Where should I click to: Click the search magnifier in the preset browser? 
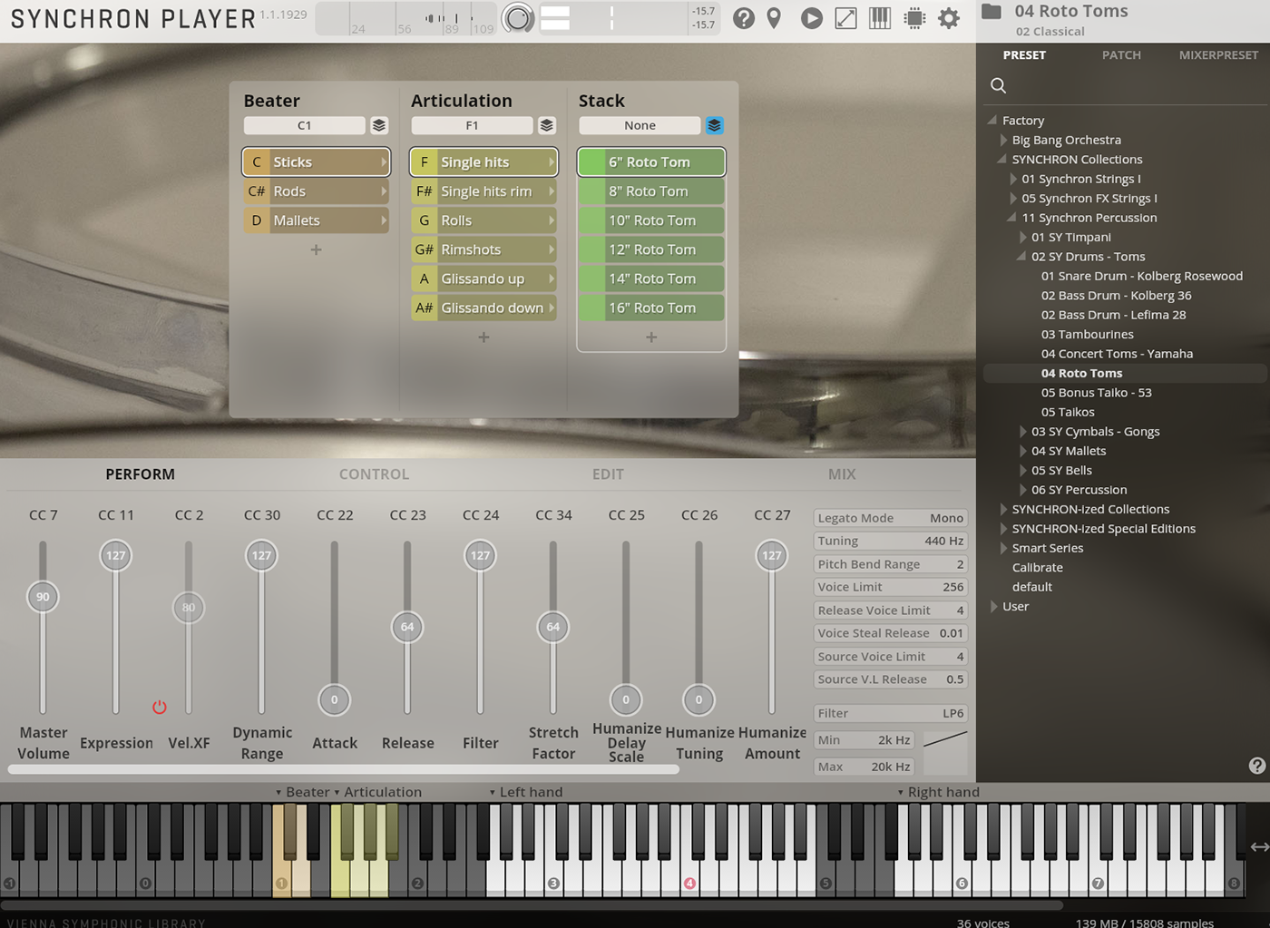(x=999, y=85)
